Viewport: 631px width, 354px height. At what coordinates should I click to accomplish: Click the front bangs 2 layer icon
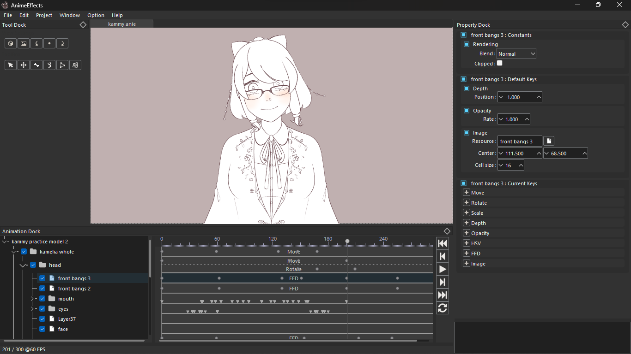point(52,289)
